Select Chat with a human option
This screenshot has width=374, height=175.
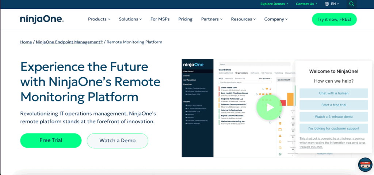[333, 93]
